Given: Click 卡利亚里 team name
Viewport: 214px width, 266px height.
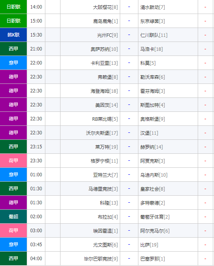Looking at the screenshot, I should click(100, 63).
